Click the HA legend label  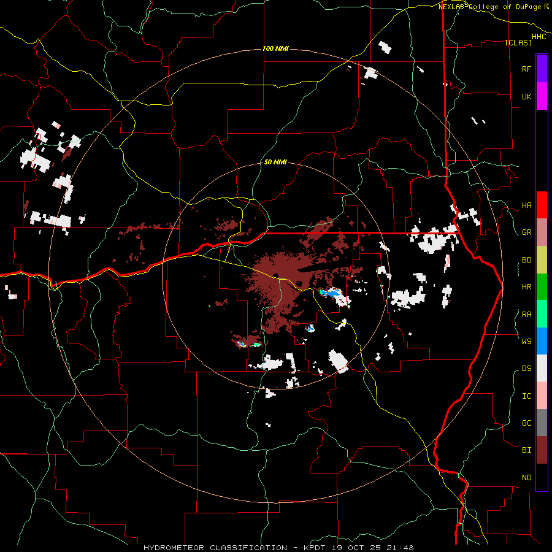click(x=526, y=205)
